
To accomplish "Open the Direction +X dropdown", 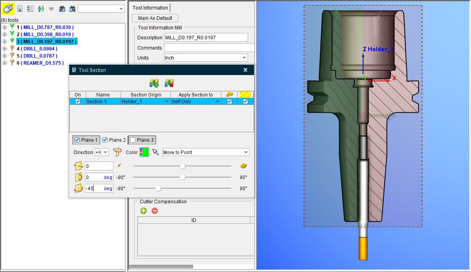I will coord(102,152).
